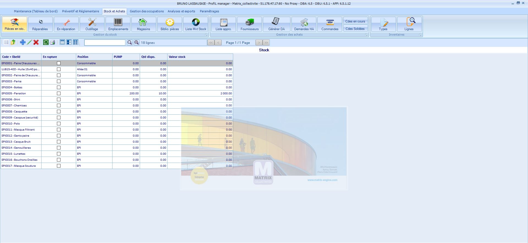Toggle En rupture checkbox for LUB15-40D
The image size is (528, 243).
coord(59,69)
